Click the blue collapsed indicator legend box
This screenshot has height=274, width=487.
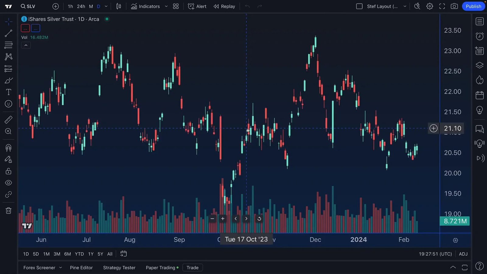[x=36, y=28]
